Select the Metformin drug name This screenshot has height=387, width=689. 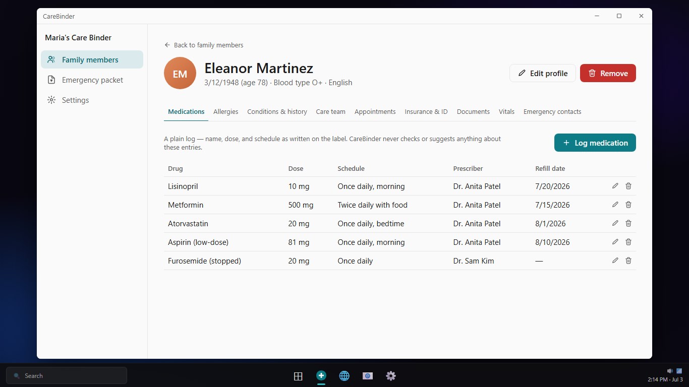pyautogui.click(x=186, y=205)
